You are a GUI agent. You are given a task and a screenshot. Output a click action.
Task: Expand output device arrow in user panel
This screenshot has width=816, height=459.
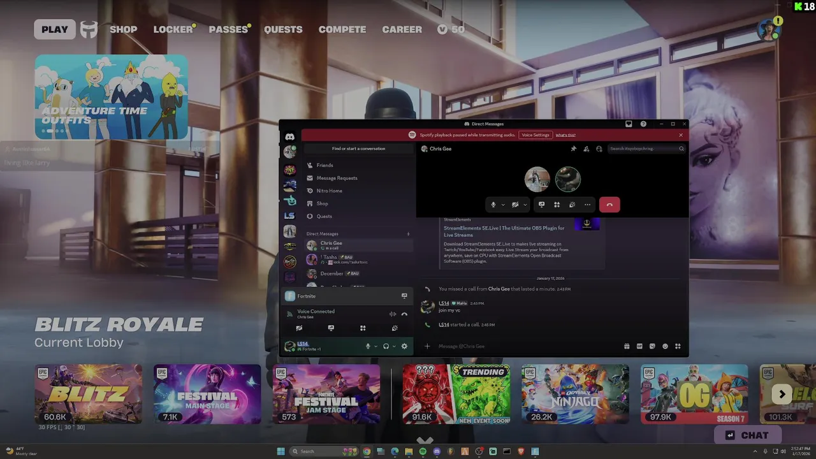click(x=394, y=346)
